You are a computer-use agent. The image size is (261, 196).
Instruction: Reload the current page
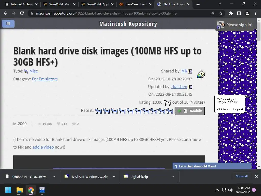coord(22,13)
